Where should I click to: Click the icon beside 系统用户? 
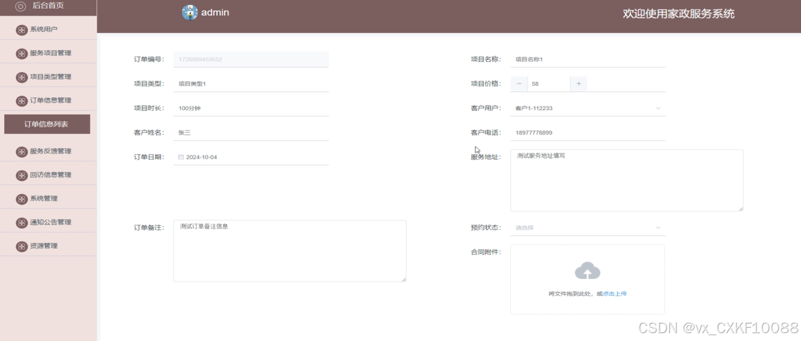pos(22,29)
